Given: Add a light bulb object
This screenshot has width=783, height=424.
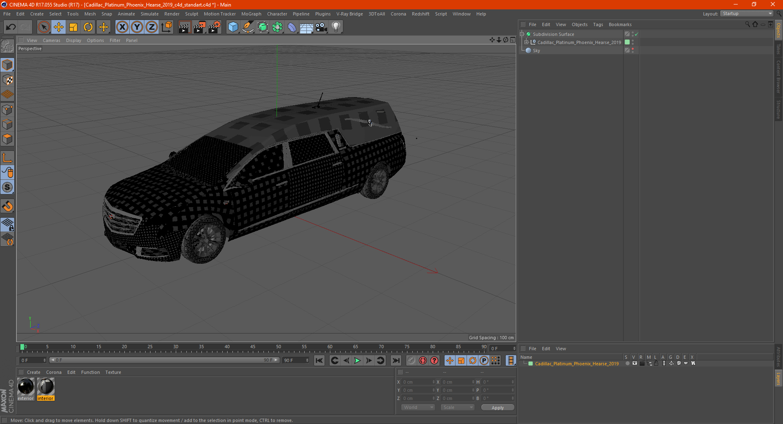Looking at the screenshot, I should (336, 27).
